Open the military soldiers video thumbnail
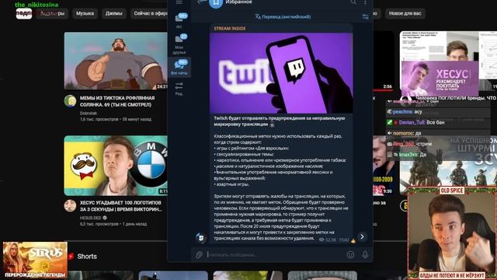Image resolution: width=497 pixels, height=280 pixels. point(448,165)
